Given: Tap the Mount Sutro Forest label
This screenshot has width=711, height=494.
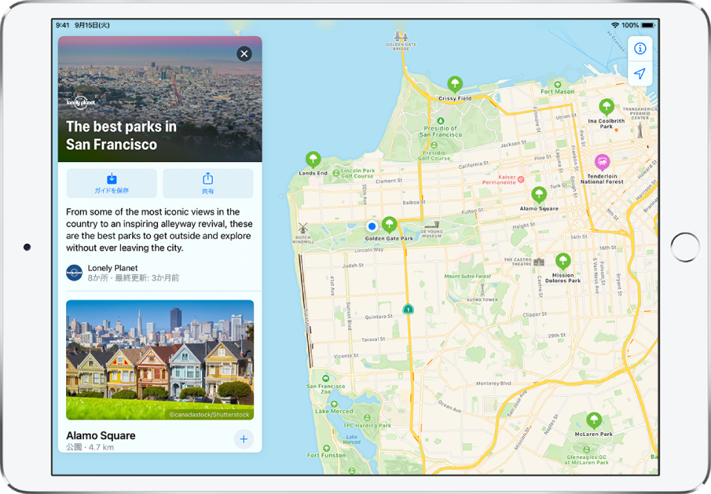Looking at the screenshot, I should pos(468,276).
